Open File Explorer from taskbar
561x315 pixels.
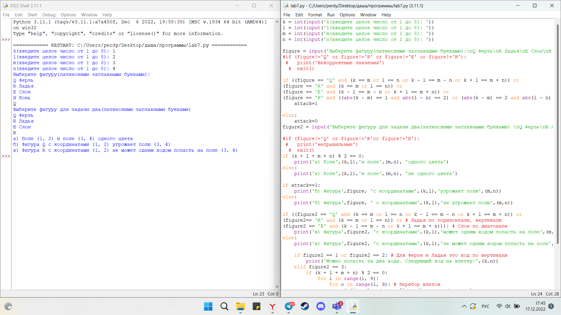tap(240, 306)
